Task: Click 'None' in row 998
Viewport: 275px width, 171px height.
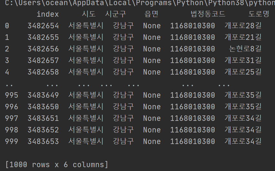Action: click(152, 130)
